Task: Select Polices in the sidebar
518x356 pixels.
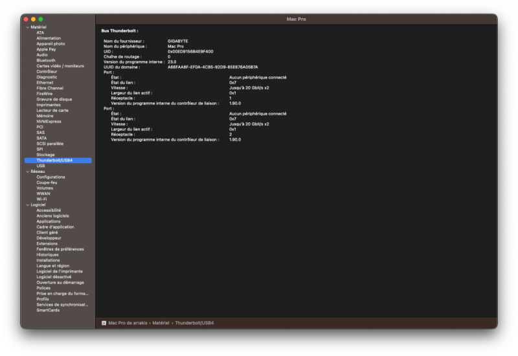Action: pos(43,288)
